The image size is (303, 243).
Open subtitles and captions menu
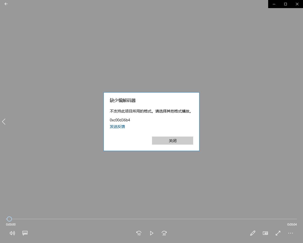click(x=25, y=233)
